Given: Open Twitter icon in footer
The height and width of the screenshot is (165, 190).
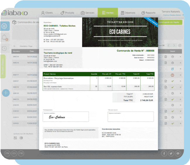Looking at the screenshot, I should 171,154.
